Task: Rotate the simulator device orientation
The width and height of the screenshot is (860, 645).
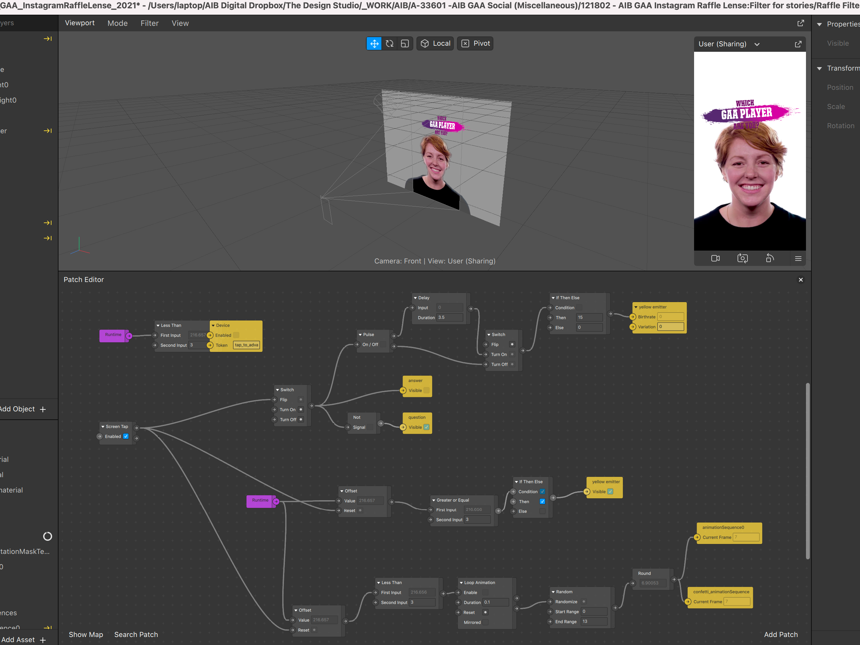Action: click(770, 258)
